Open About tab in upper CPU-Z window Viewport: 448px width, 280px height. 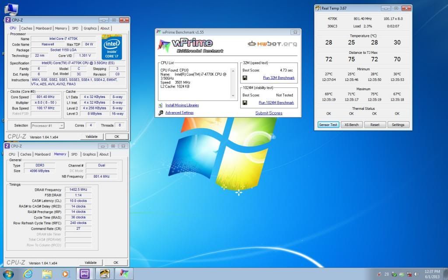click(x=105, y=28)
